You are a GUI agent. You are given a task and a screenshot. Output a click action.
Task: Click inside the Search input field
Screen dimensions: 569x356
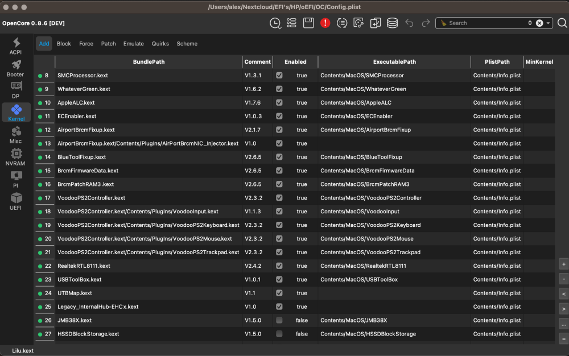[x=486, y=23]
